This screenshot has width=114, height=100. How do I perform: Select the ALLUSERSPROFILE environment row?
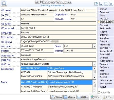tap(56, 68)
